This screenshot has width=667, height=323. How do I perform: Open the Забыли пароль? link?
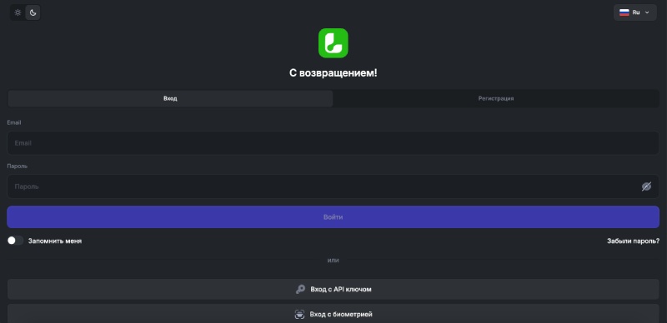633,241
